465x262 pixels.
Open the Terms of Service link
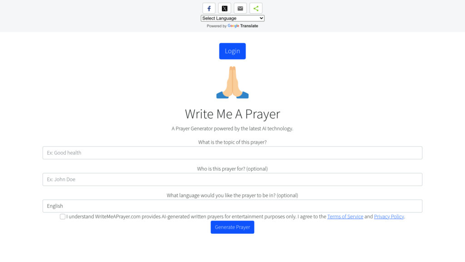click(345, 217)
